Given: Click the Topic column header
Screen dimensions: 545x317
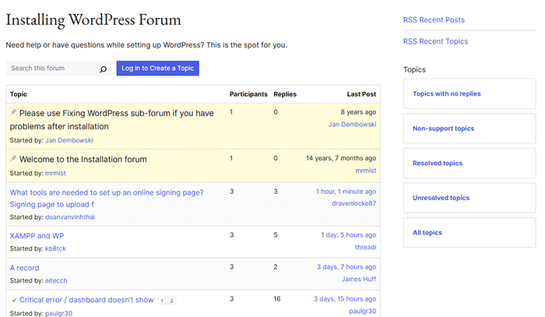Looking at the screenshot, I should [x=19, y=94].
